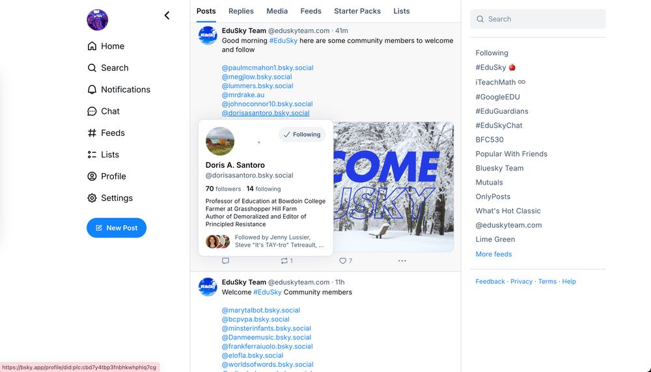The image size is (651, 372).
Task: Open the @megjlow.bsky.social mention
Action: tap(256, 77)
